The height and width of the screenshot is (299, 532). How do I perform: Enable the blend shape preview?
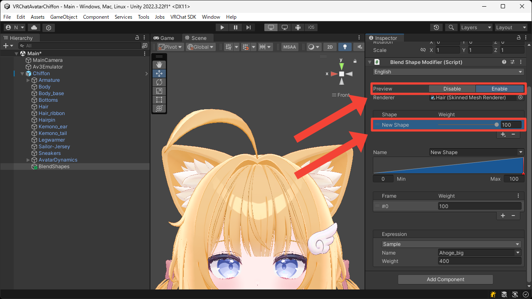[499, 89]
